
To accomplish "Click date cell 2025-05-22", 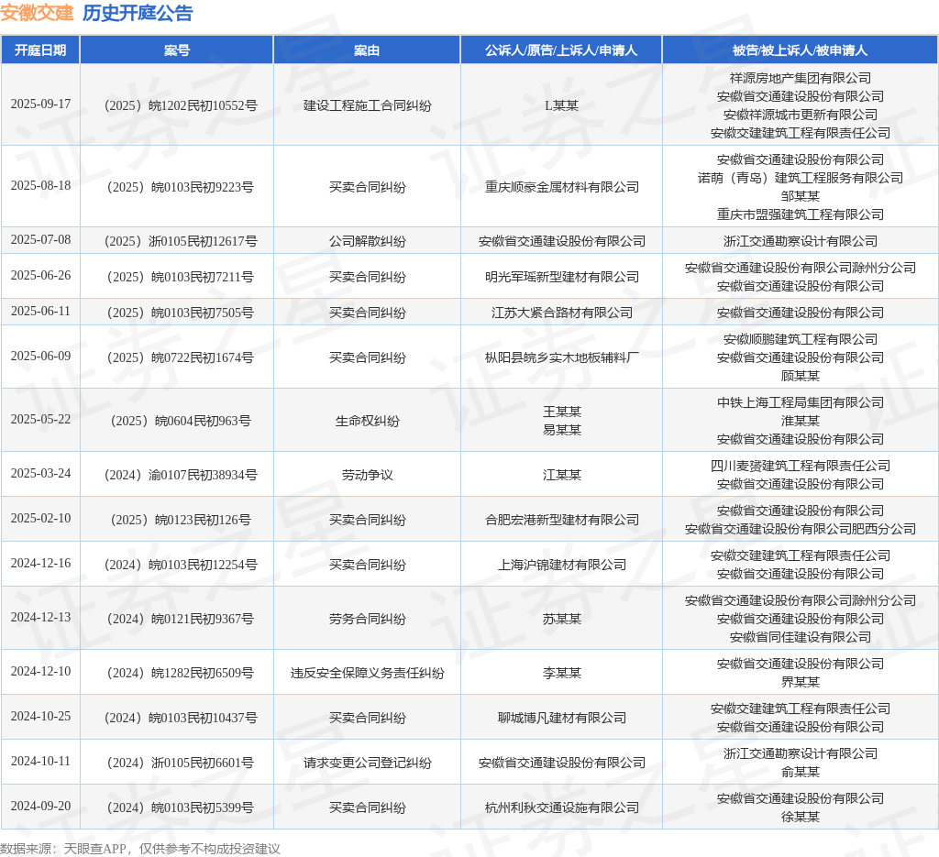I will point(40,420).
